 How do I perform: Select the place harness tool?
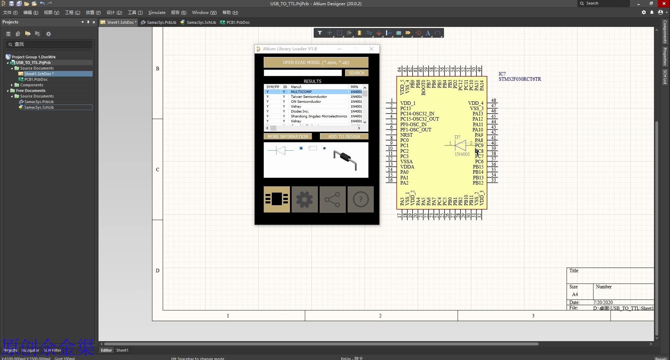[389, 33]
